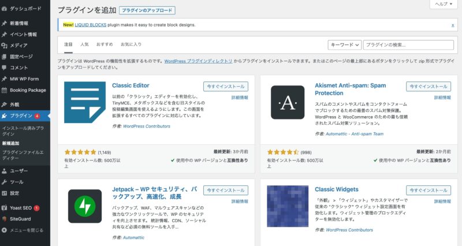The image size is (462, 246).
Task: Click the media icon beside メディア
Action: click(4, 46)
